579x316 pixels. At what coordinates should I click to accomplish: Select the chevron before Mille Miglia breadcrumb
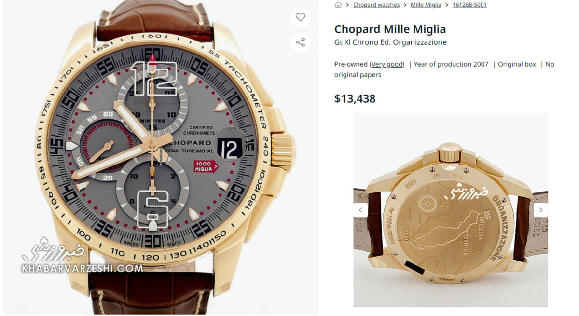point(405,5)
